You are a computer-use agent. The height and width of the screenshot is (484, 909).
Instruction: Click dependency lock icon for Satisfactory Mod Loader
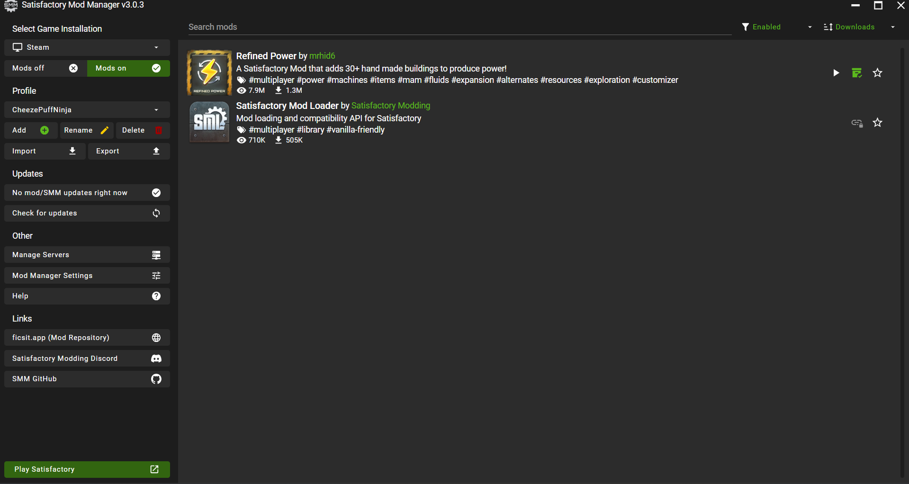pyautogui.click(x=857, y=123)
